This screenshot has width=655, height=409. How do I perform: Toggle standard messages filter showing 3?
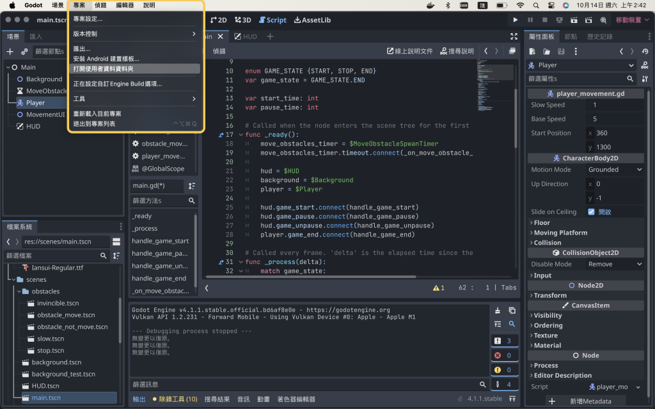pos(505,341)
